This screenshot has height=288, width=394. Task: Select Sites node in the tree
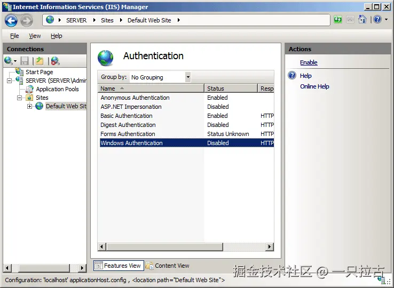click(x=42, y=98)
